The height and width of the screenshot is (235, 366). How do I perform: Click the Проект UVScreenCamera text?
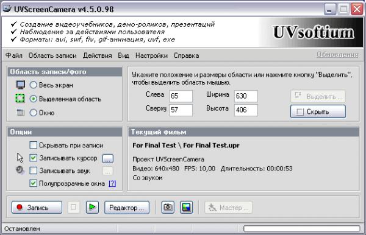168,160
